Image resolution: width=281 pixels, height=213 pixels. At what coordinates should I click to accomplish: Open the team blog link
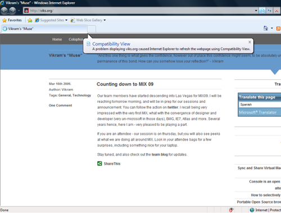pos(160,155)
